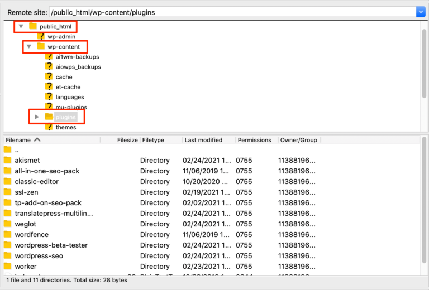Select the ssl-zen filename text
429x290 pixels.
coord(26,192)
